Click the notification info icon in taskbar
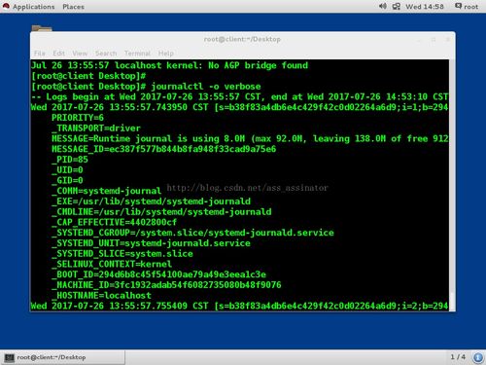The image size is (486, 365). (x=477, y=357)
